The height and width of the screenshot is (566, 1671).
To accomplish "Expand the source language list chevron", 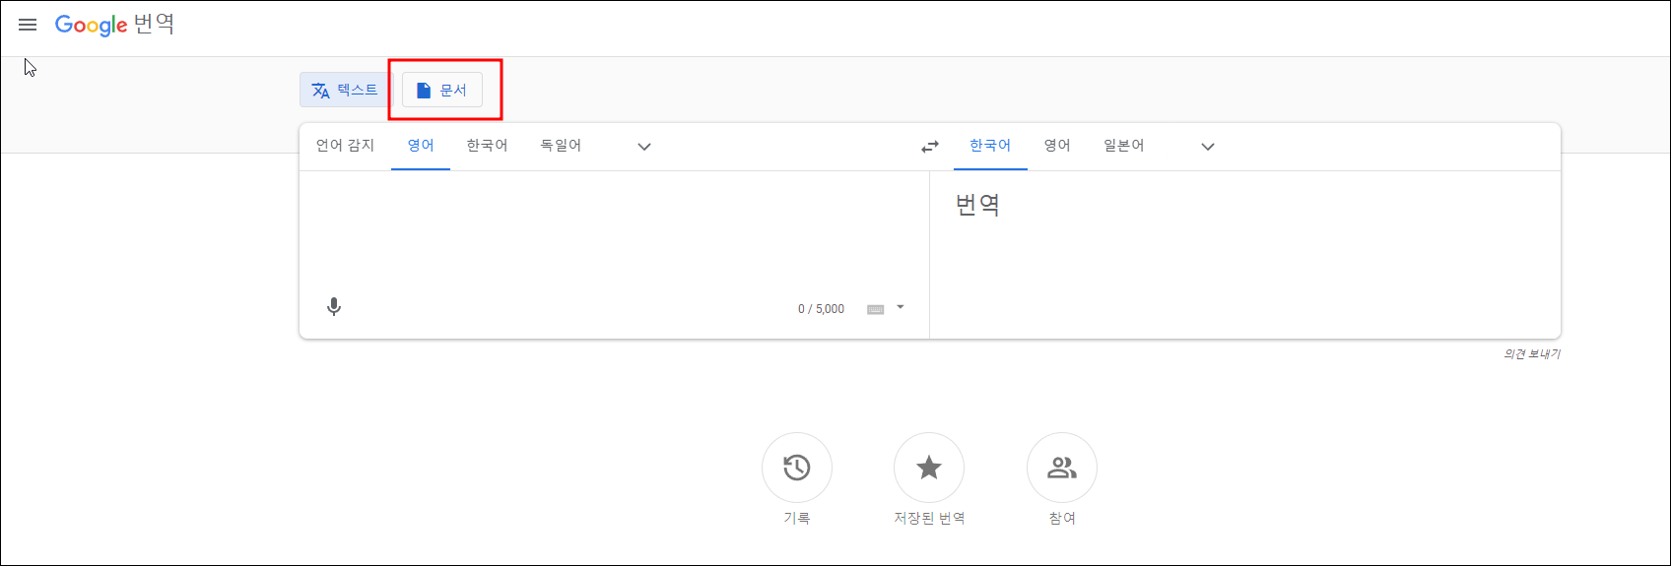I will point(644,147).
